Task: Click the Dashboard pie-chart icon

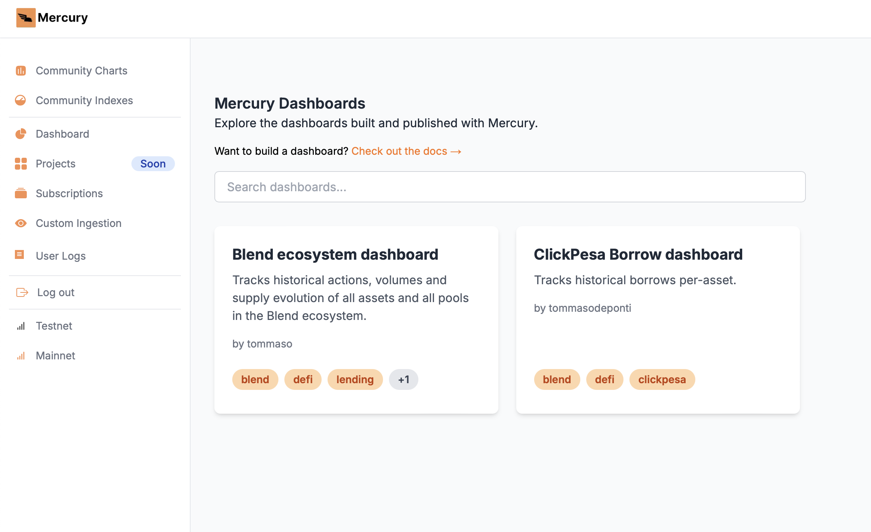Action: (21, 134)
